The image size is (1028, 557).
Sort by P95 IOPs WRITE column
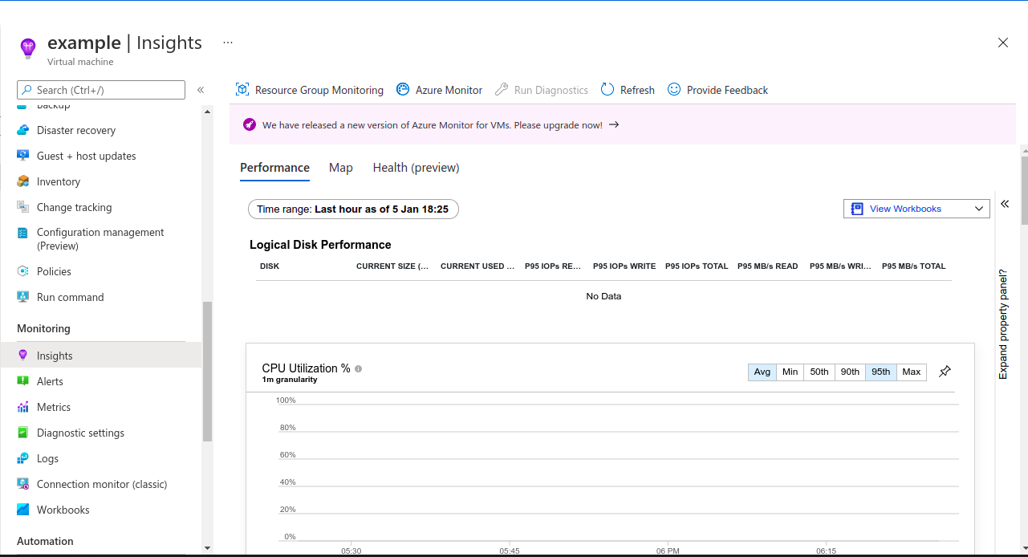click(x=624, y=266)
